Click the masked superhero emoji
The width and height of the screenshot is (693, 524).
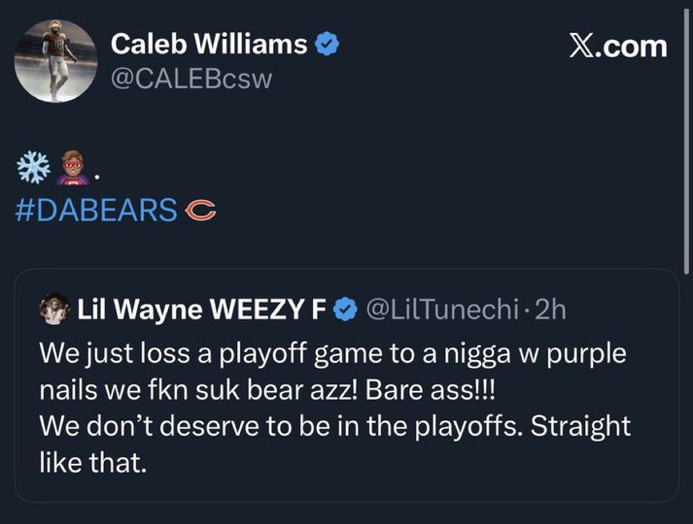(x=76, y=167)
